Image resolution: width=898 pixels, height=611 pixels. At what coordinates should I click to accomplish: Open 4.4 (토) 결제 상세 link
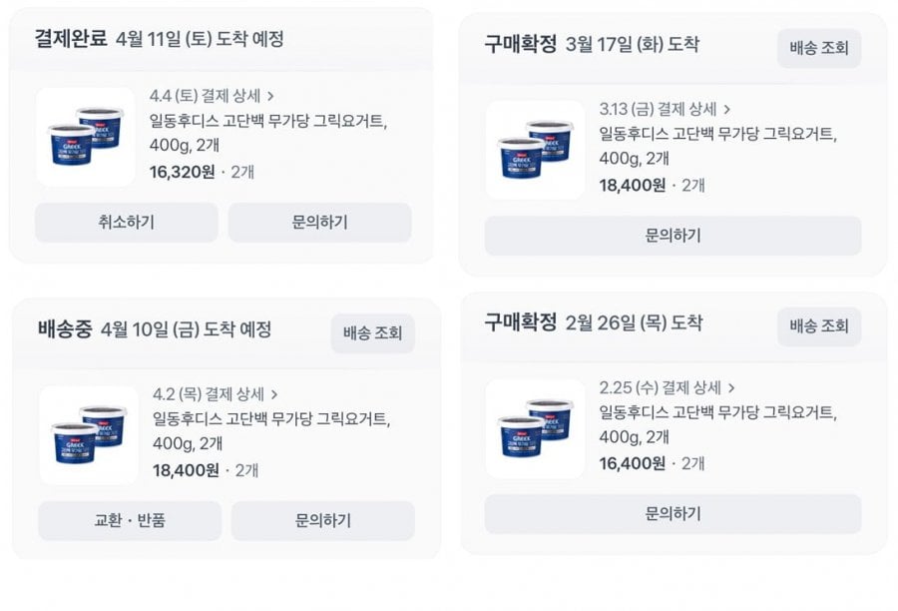(x=205, y=96)
